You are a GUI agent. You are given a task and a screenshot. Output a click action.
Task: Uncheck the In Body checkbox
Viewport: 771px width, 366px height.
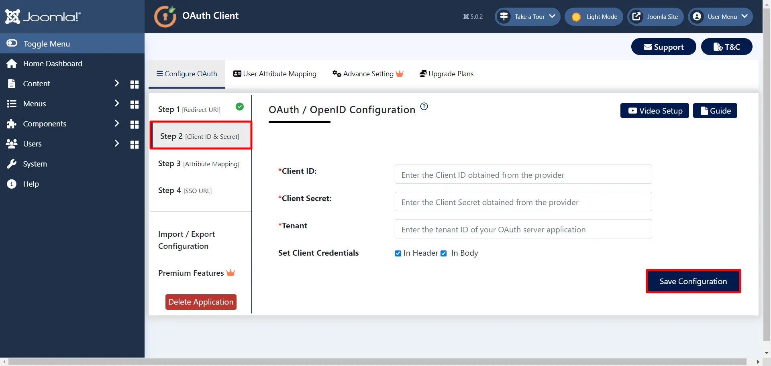[x=444, y=253]
